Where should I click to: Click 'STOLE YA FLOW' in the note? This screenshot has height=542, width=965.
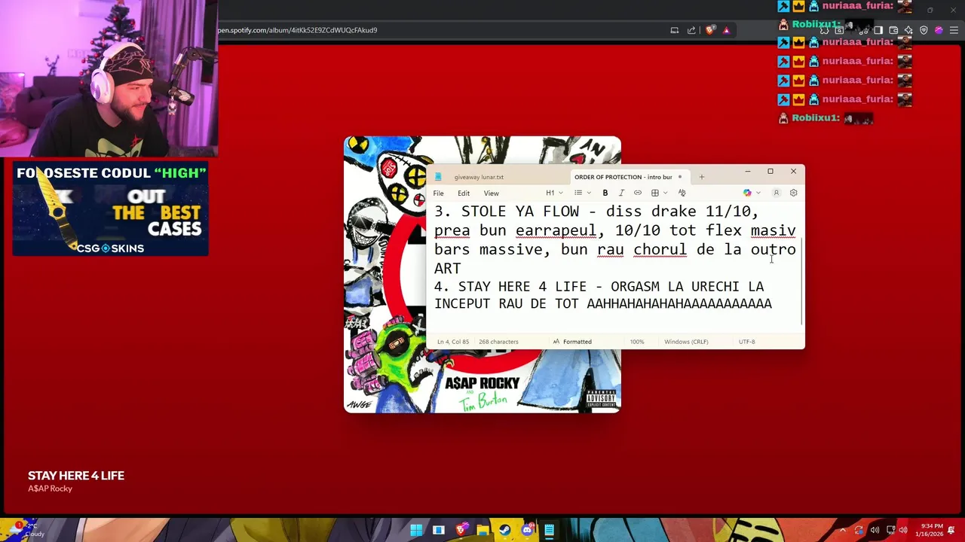click(520, 212)
